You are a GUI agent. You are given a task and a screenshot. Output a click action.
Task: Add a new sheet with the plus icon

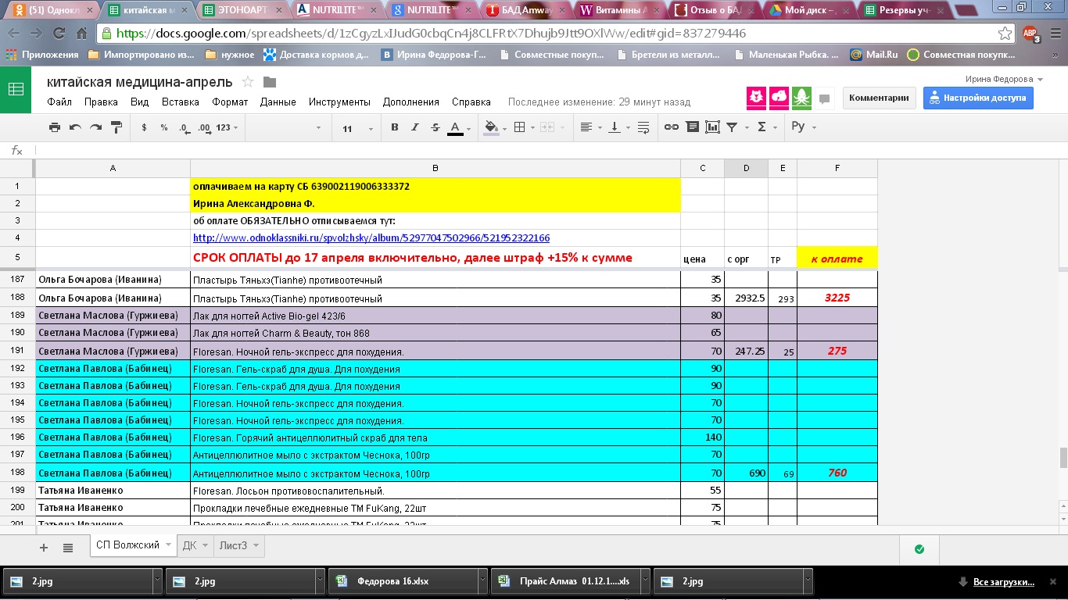(44, 547)
